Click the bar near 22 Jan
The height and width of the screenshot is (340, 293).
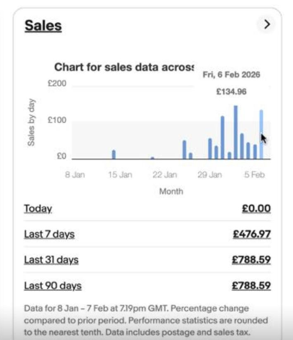(x=151, y=157)
